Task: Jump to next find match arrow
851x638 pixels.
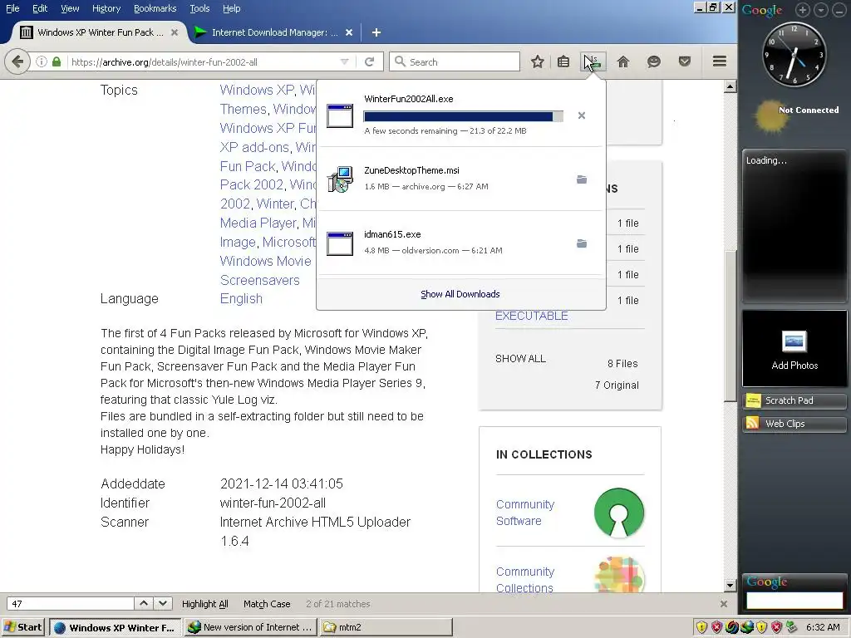Action: [163, 603]
